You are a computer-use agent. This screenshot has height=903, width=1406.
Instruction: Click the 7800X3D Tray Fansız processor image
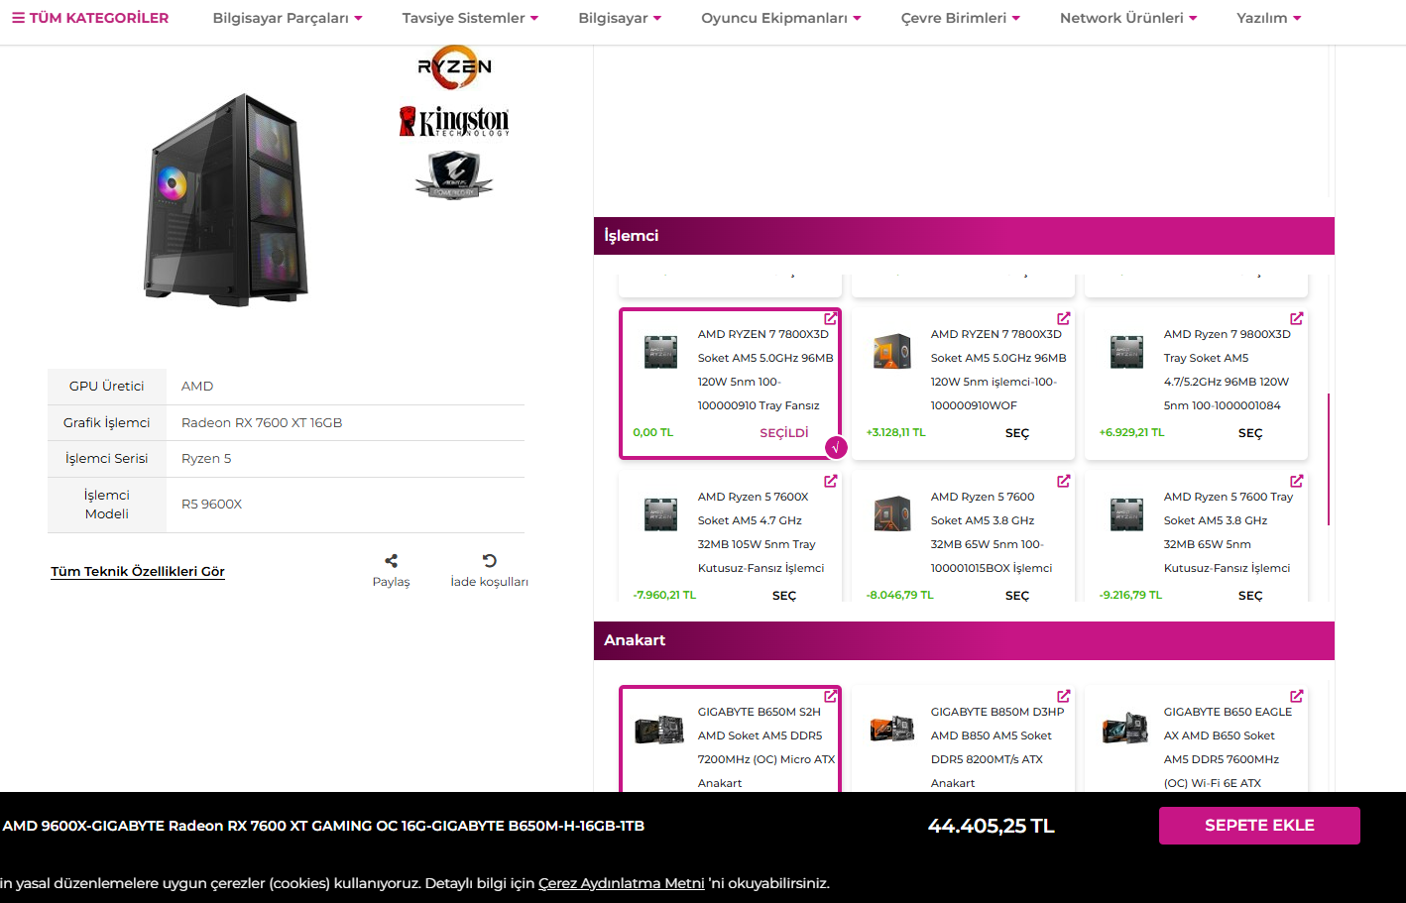click(660, 352)
